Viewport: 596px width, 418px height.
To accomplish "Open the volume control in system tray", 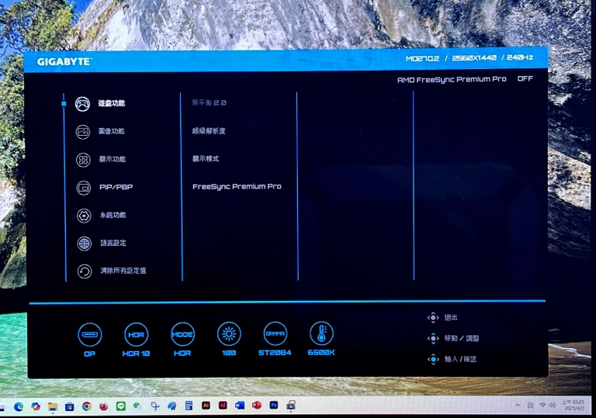I will pos(553,406).
